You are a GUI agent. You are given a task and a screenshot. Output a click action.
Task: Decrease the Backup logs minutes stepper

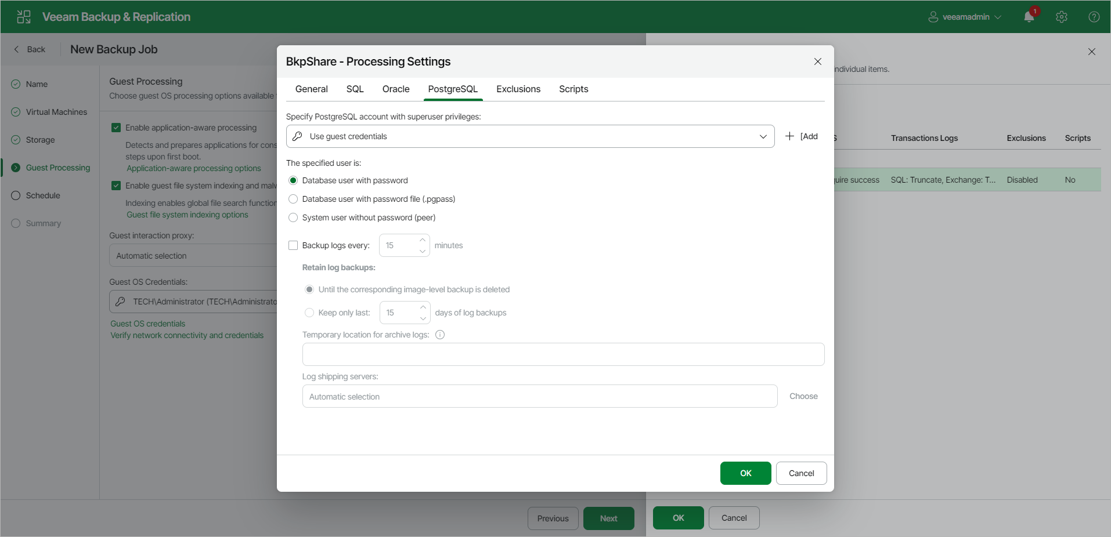click(x=423, y=251)
